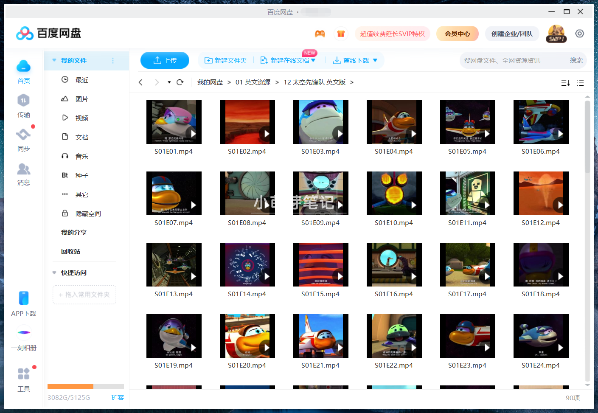Viewport: 598px width, 413px height.
Task: Open the 同步 sync panel
Action: 24,140
